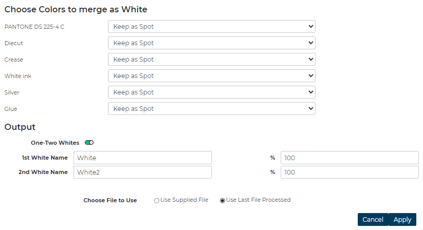Open the Diecut color dropdown

coord(211,43)
